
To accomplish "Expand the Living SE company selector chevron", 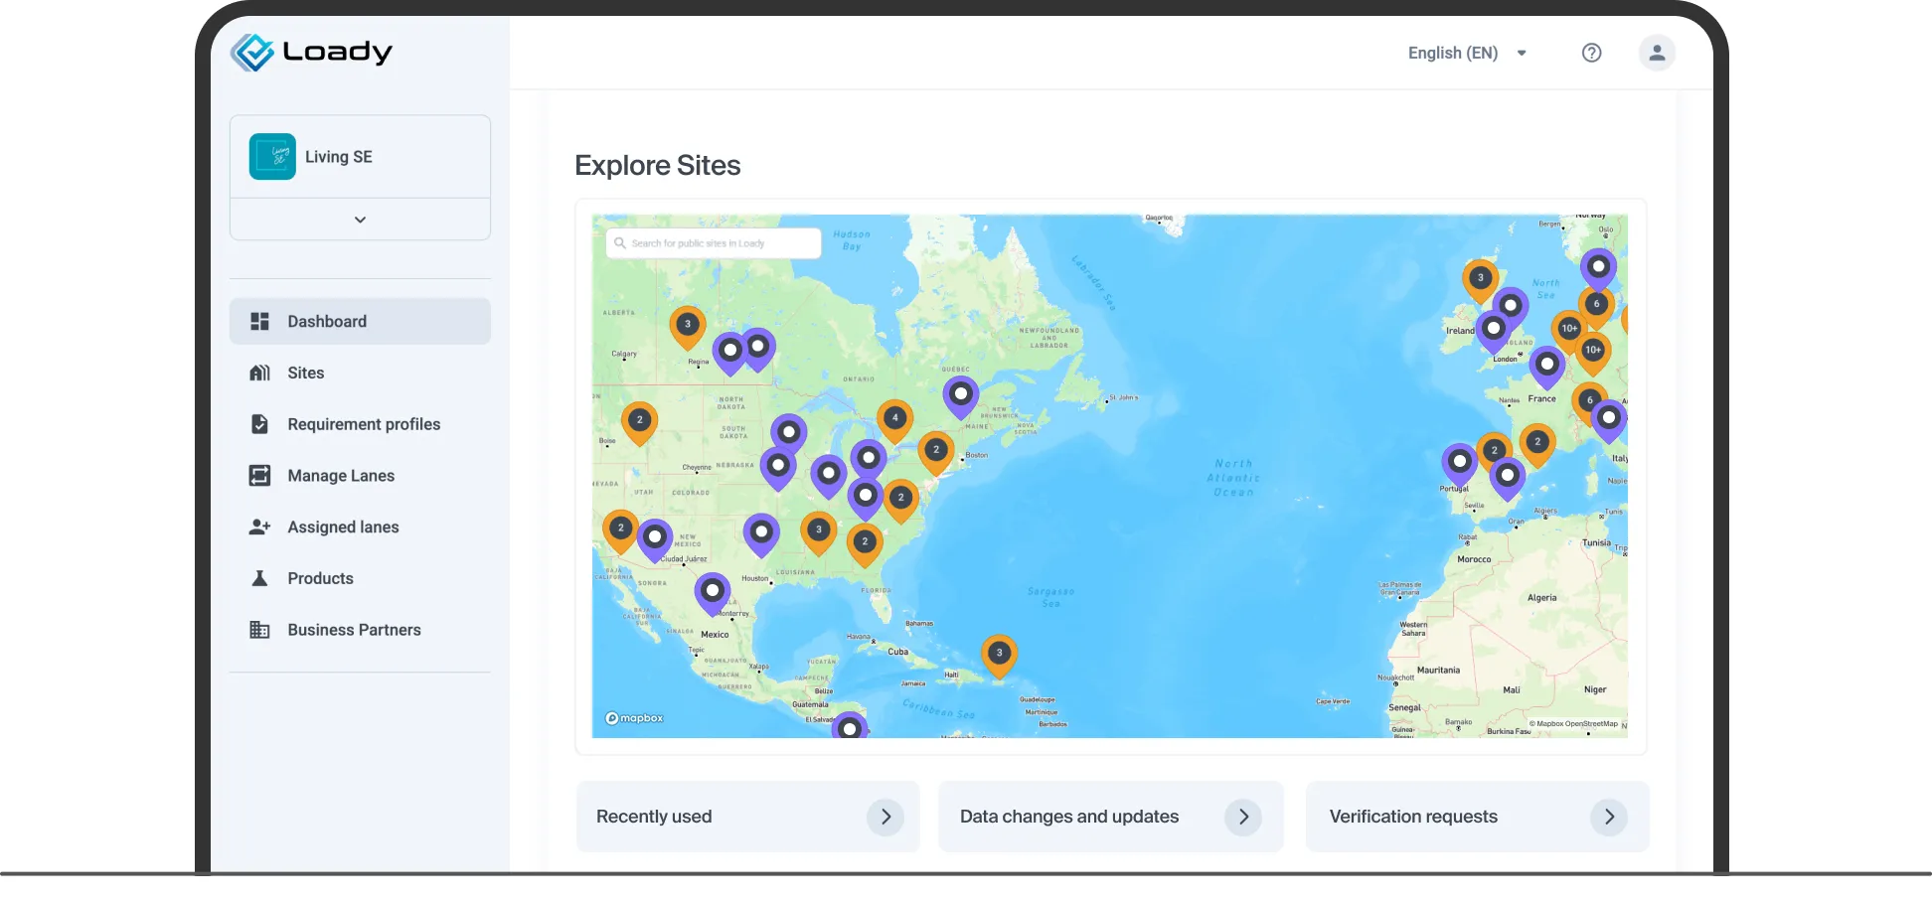I will tap(360, 219).
